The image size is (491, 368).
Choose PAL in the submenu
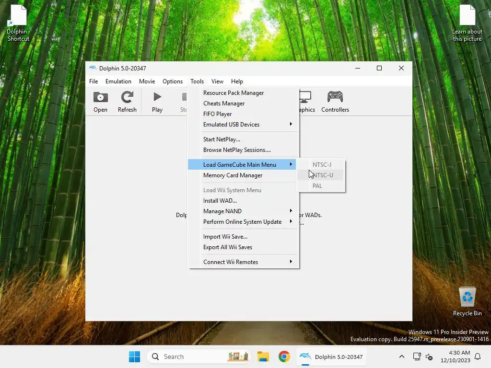pyautogui.click(x=321, y=185)
